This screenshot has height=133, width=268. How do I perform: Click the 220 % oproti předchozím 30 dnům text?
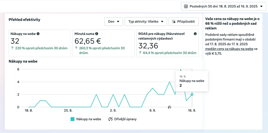41,48
